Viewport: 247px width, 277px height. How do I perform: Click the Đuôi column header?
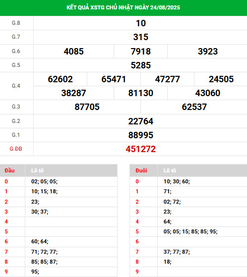(x=141, y=170)
